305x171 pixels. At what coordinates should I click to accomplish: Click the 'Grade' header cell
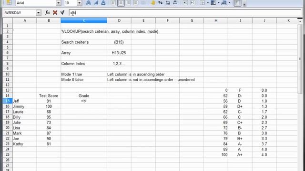[84, 96]
